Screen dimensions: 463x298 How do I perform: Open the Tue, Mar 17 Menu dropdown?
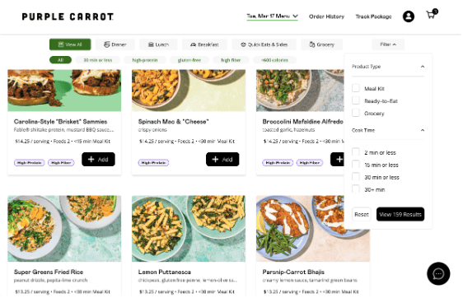[272, 16]
